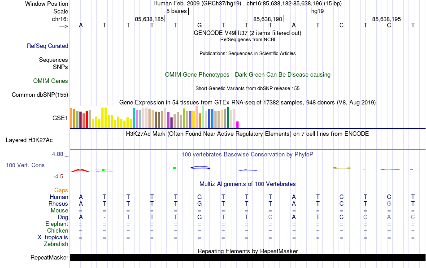Image resolution: width=426 pixels, height=268 pixels.
Task: Select the Dog species label
Action: point(63,217)
